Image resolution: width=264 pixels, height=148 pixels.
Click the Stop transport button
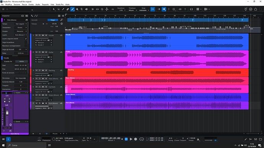126,139
